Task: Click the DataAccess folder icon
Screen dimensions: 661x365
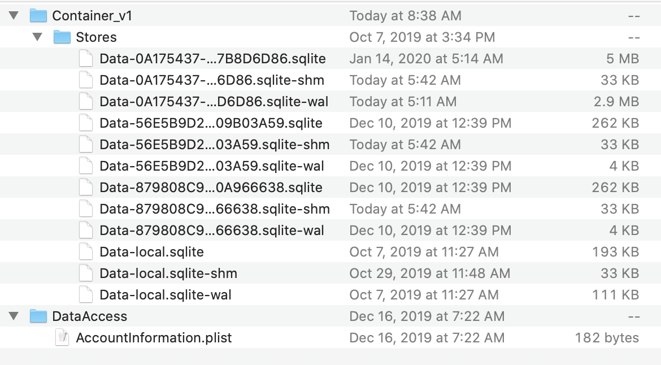Action: [x=38, y=316]
